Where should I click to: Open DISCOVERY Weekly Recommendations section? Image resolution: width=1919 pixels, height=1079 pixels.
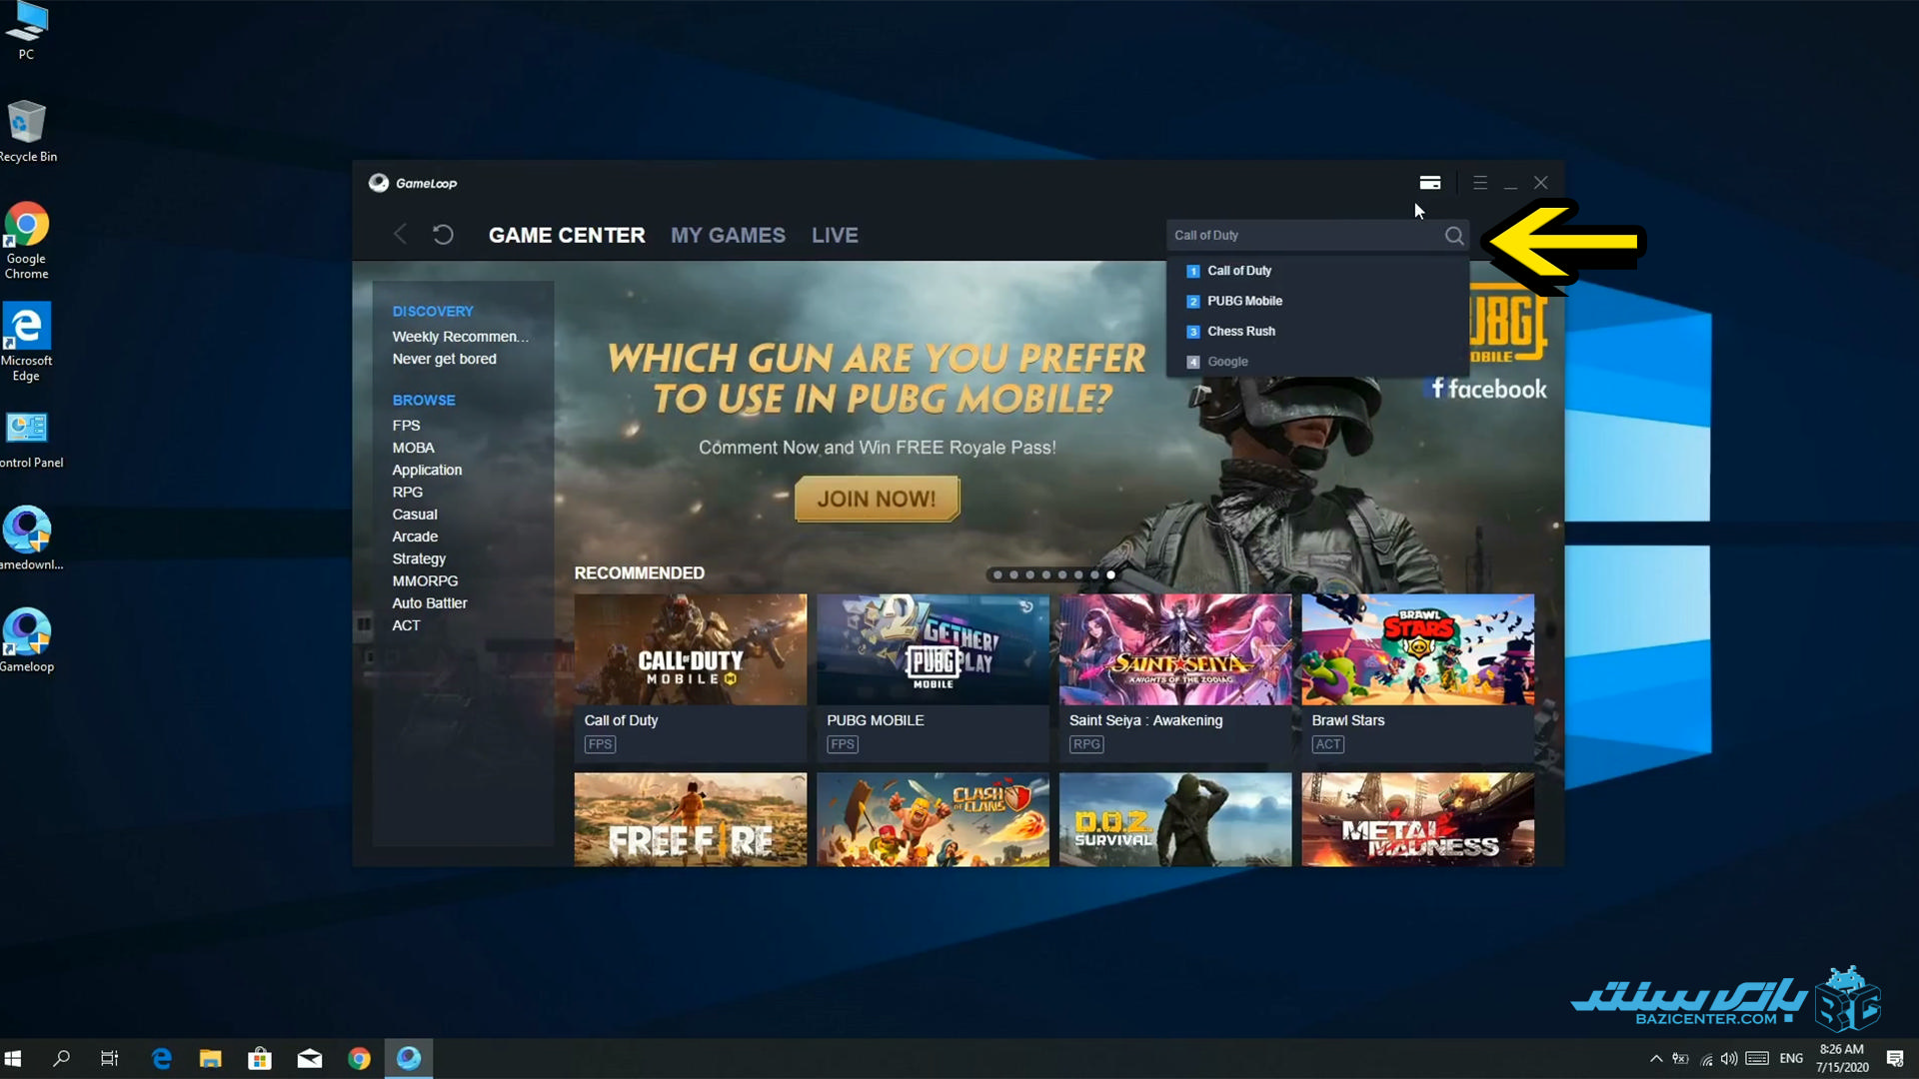pyautogui.click(x=460, y=336)
